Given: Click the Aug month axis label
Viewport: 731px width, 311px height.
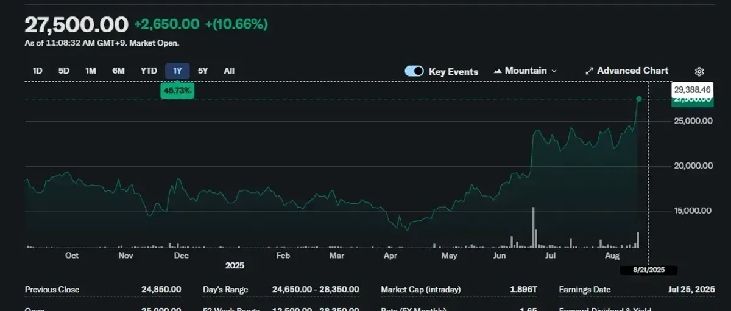Looking at the screenshot, I should [x=612, y=256].
